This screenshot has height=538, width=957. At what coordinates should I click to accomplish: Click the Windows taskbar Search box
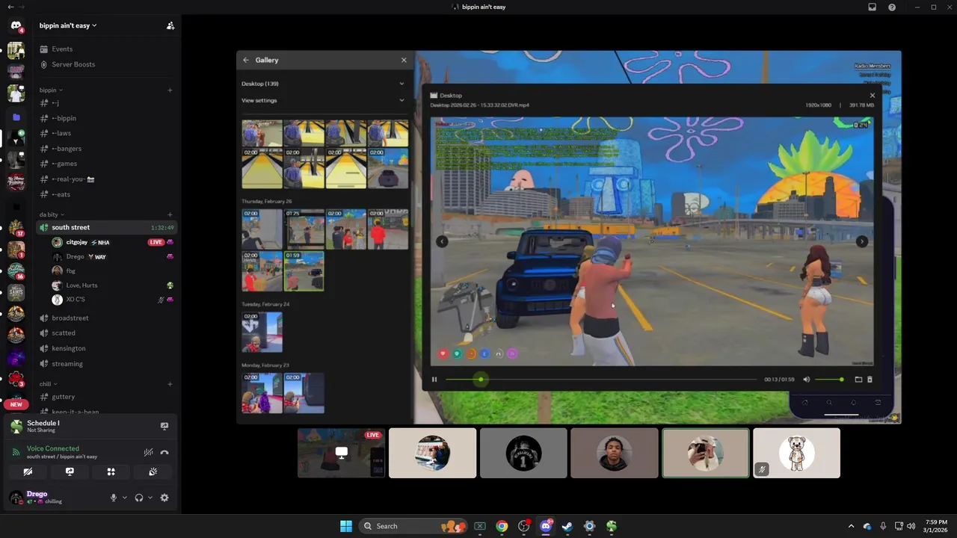(x=413, y=526)
